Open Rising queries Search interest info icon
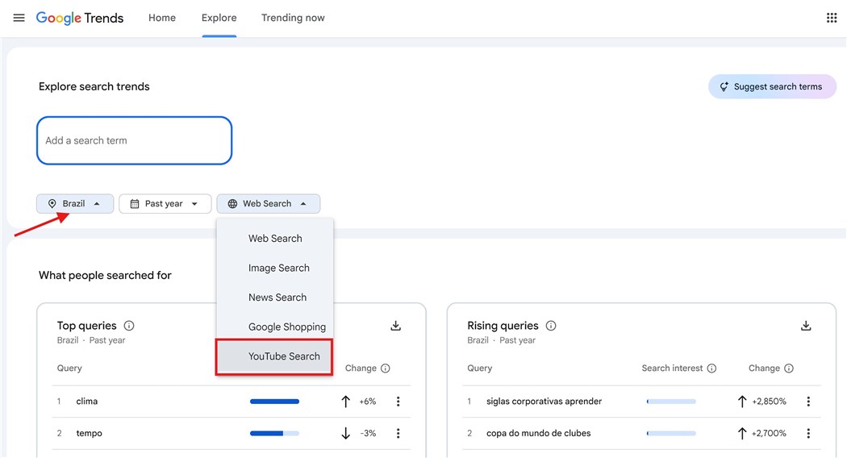This screenshot has width=847, height=458. (712, 368)
